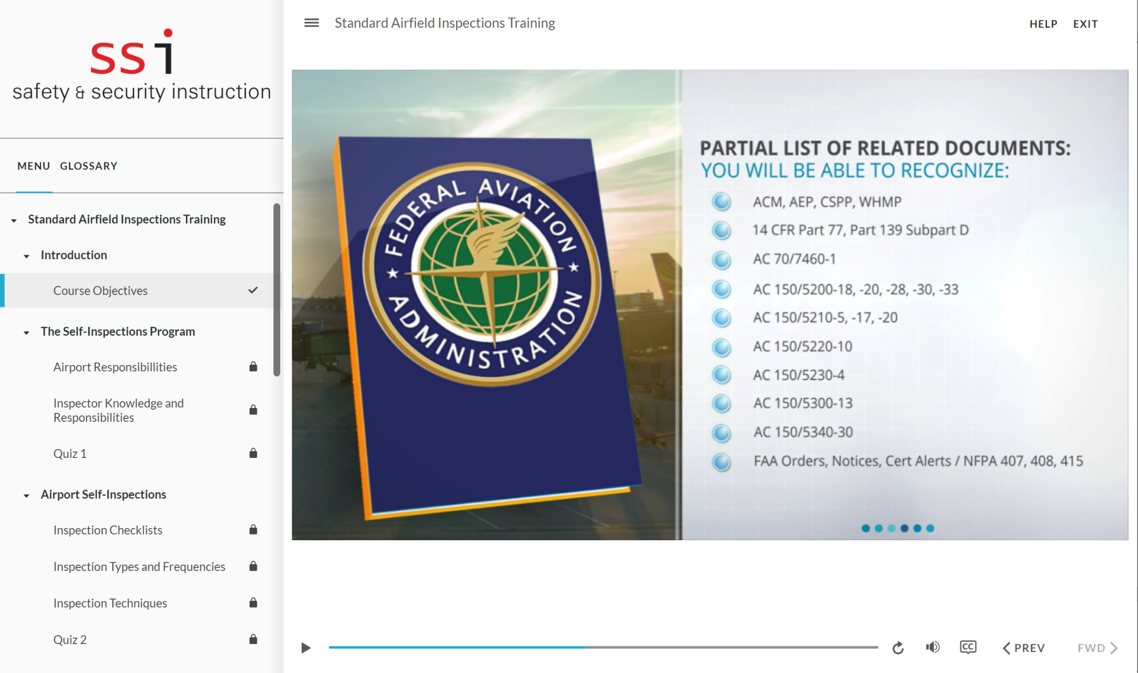The height and width of the screenshot is (673, 1138).
Task: Click checkmark beside Course Objectives
Action: (253, 290)
